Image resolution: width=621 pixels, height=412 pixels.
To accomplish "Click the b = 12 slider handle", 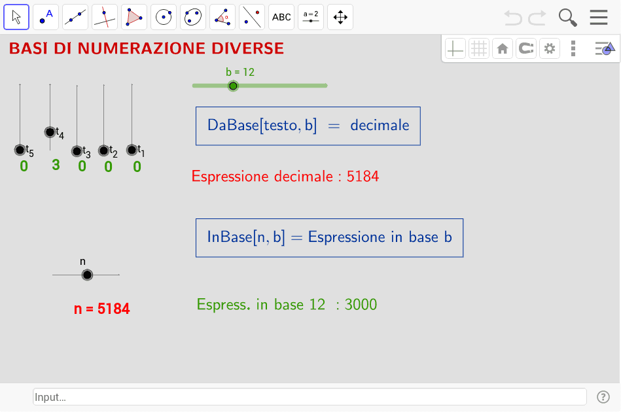I will click(x=233, y=86).
